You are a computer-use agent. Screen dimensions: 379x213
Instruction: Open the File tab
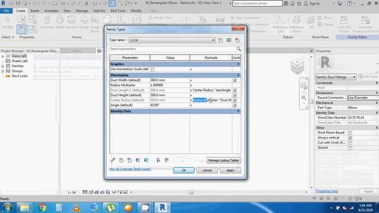(x=7, y=11)
